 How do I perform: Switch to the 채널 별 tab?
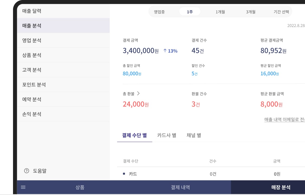tap(194, 135)
